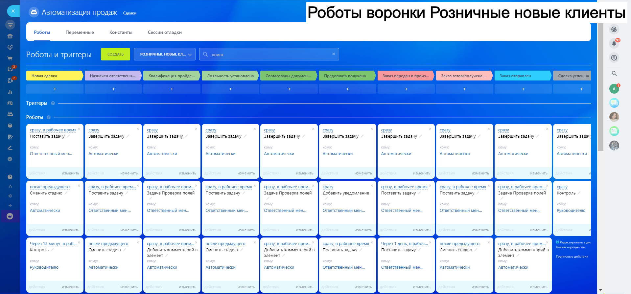Open the signature pen icon in left sidebar
The image size is (631, 294).
[10, 148]
